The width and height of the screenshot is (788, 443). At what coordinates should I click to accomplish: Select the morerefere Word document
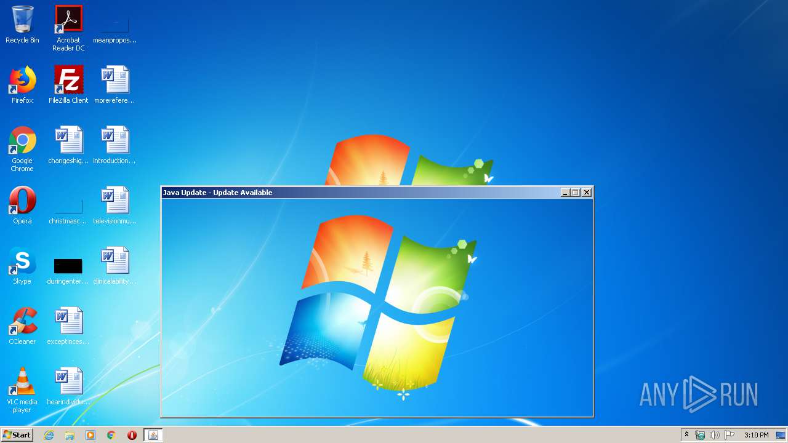[x=115, y=85]
